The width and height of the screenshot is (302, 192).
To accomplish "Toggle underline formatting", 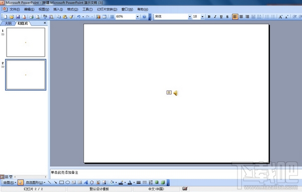I will [221, 17].
